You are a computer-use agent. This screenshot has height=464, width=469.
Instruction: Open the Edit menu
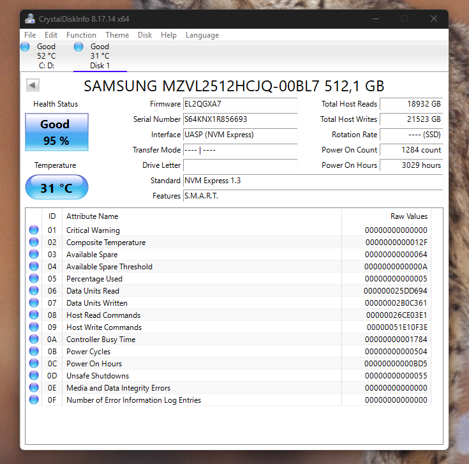coord(51,35)
